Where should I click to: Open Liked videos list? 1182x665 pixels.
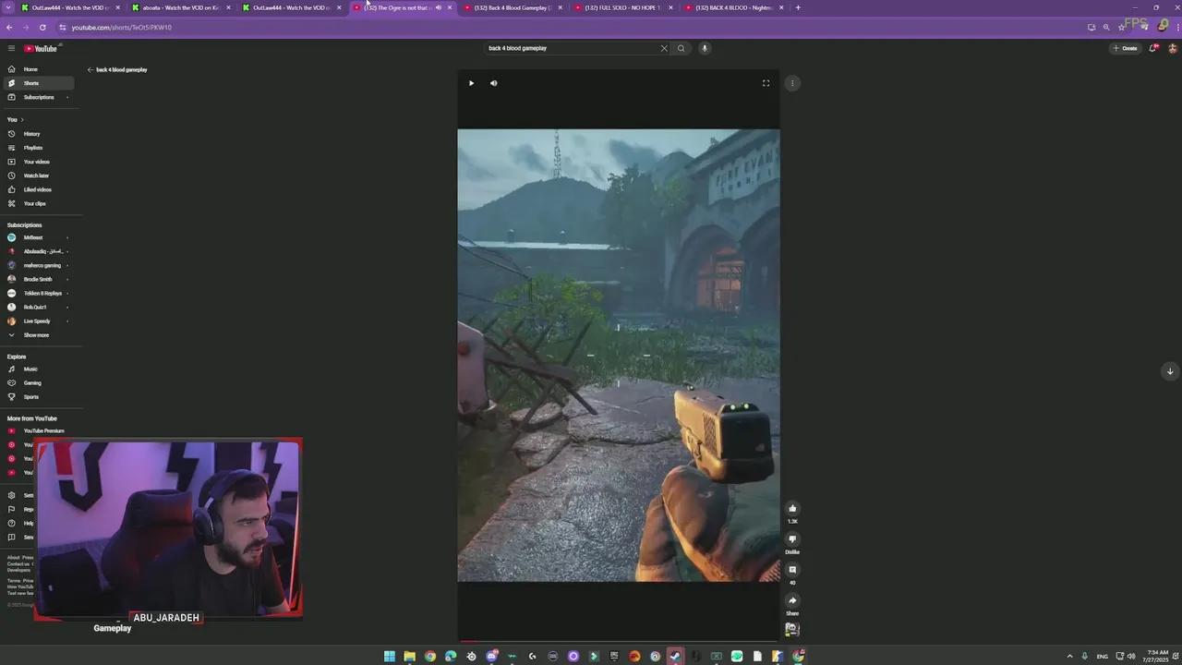(x=37, y=189)
